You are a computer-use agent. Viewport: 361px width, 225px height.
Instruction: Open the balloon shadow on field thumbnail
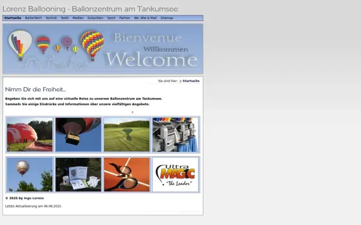point(126,134)
